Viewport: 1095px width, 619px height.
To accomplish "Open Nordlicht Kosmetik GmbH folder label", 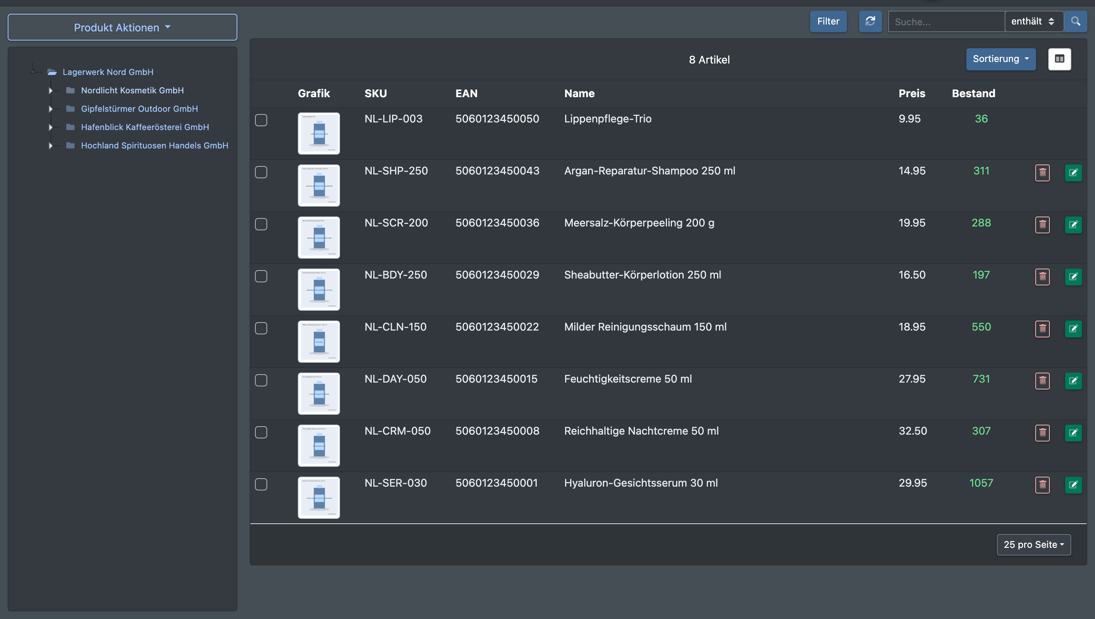I will click(x=132, y=90).
